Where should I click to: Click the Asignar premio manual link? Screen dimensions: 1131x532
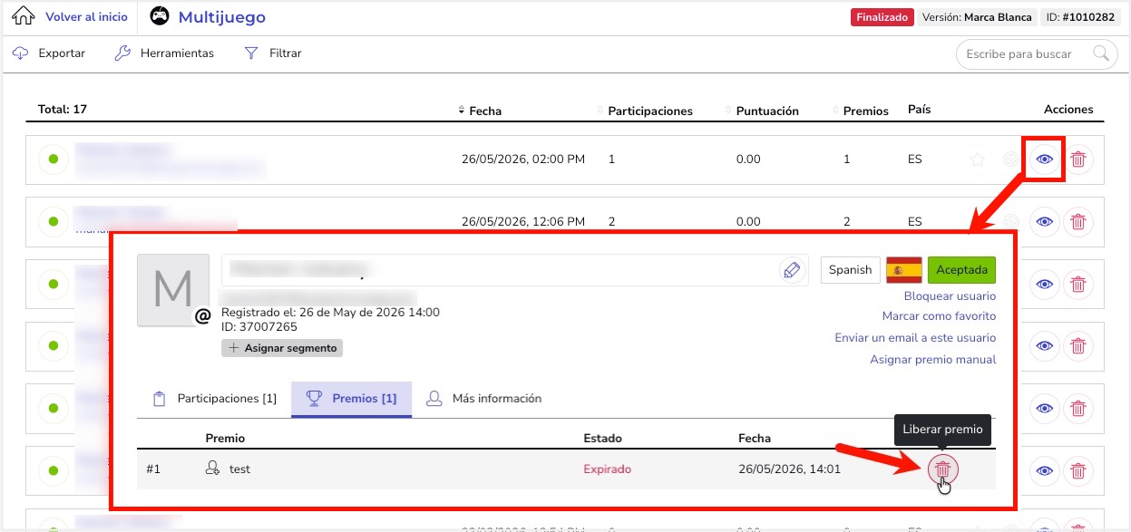[x=932, y=360]
